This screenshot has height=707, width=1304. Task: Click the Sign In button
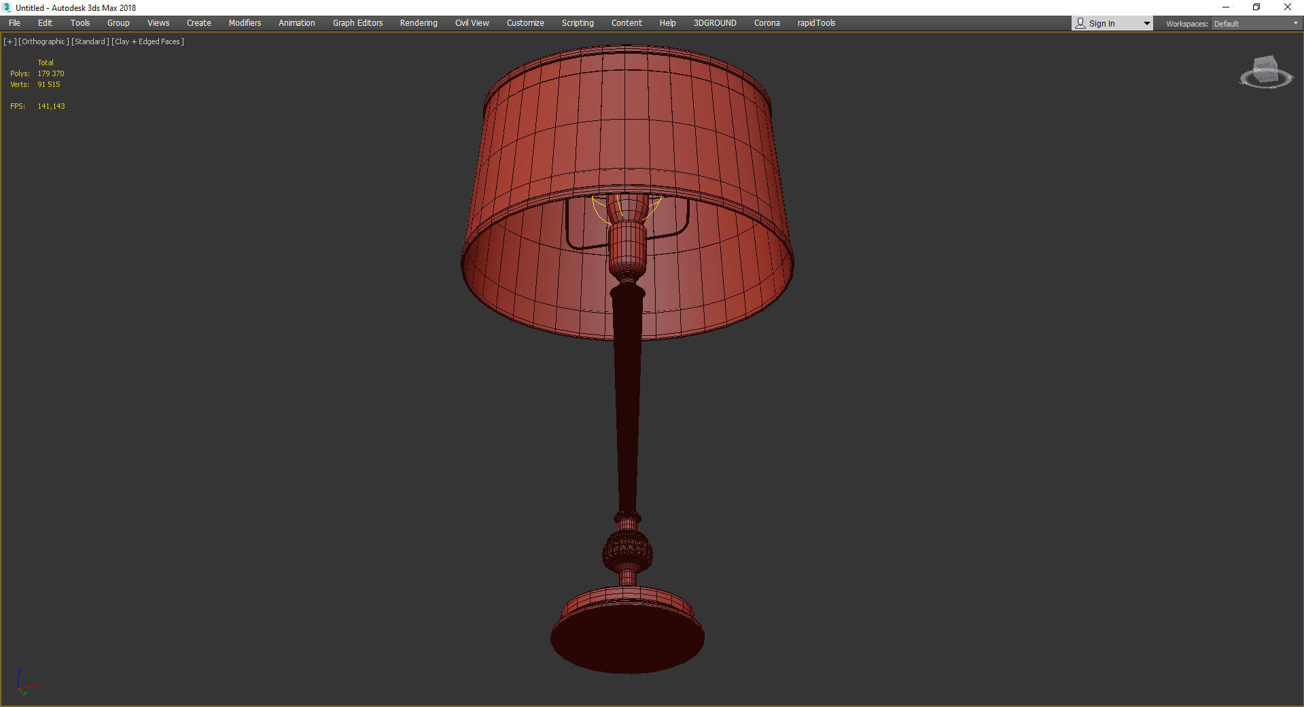1102,24
